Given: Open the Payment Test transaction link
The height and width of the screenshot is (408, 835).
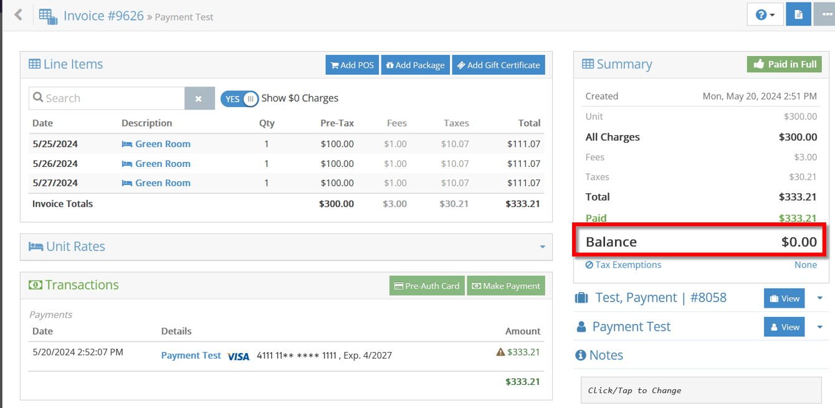Looking at the screenshot, I should pos(191,356).
